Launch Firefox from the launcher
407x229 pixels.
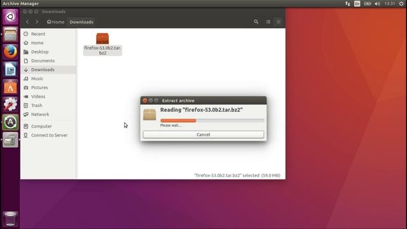pyautogui.click(x=10, y=52)
